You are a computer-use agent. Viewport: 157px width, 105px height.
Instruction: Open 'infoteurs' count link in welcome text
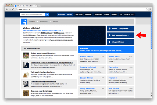(x=31, y=35)
